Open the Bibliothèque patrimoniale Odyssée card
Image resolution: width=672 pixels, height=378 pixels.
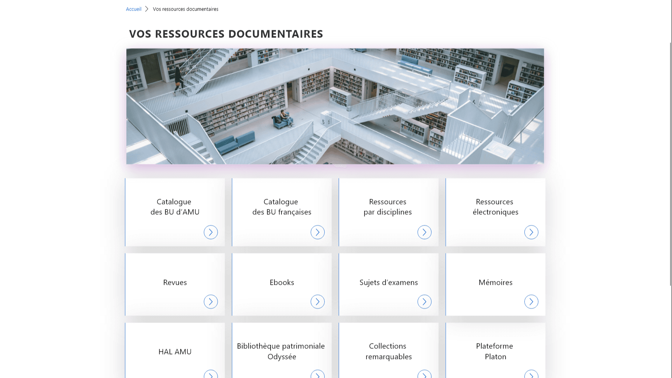282,350
